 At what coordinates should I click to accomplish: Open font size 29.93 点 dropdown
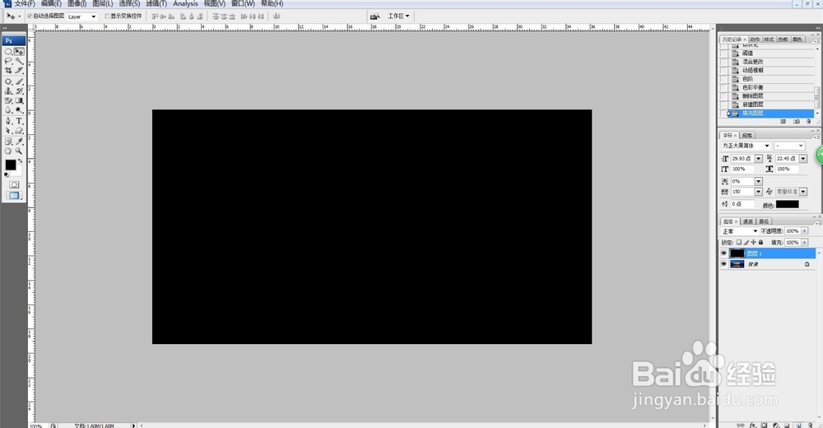(759, 159)
